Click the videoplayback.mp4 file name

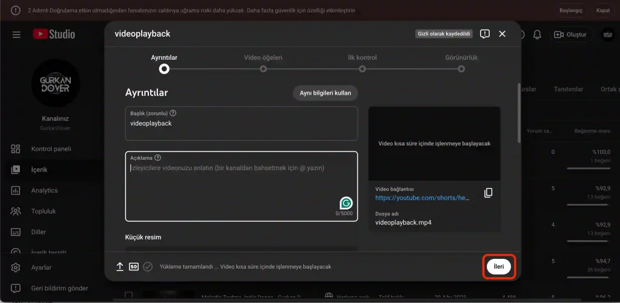coord(403,222)
